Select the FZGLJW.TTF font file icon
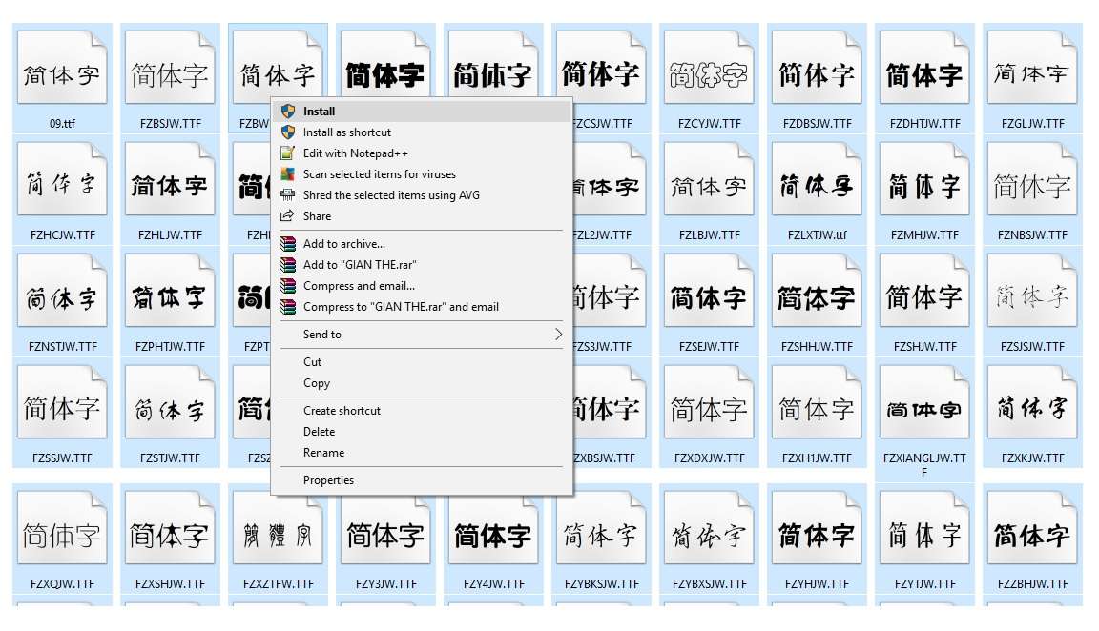Image resolution: width=1099 pixels, height=631 pixels. pyautogui.click(x=1032, y=68)
